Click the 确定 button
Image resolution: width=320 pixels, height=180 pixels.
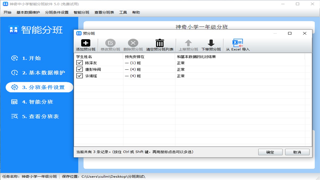pos(270,152)
